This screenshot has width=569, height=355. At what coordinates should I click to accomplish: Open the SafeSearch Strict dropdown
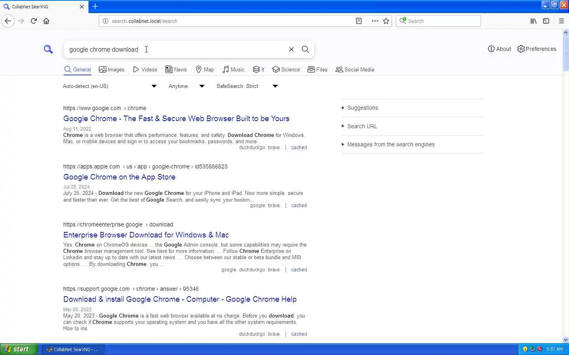247,86
